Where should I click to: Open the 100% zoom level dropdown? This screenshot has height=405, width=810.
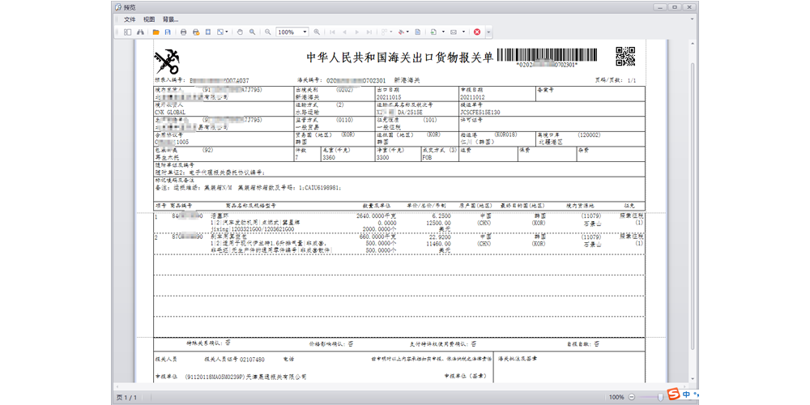(x=305, y=32)
